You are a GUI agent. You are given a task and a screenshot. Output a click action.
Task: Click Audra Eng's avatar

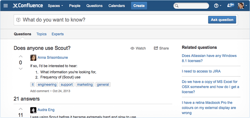click(x=33, y=110)
